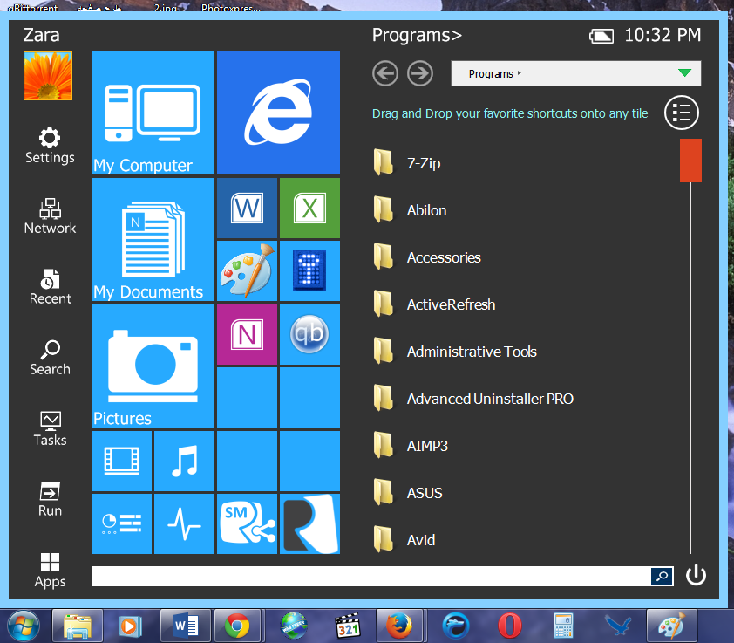Open Firefox from the taskbar
Image resolution: width=734 pixels, height=643 pixels.
click(x=399, y=626)
